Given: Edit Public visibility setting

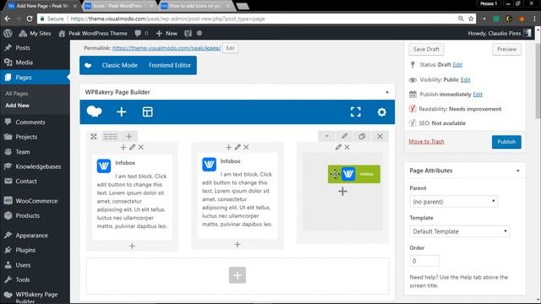Looking at the screenshot, I should point(466,79).
